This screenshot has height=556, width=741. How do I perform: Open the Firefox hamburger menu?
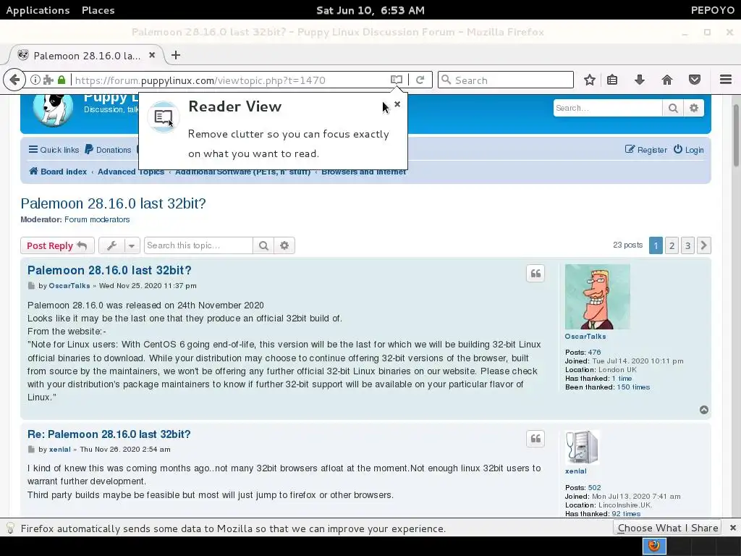pos(725,80)
